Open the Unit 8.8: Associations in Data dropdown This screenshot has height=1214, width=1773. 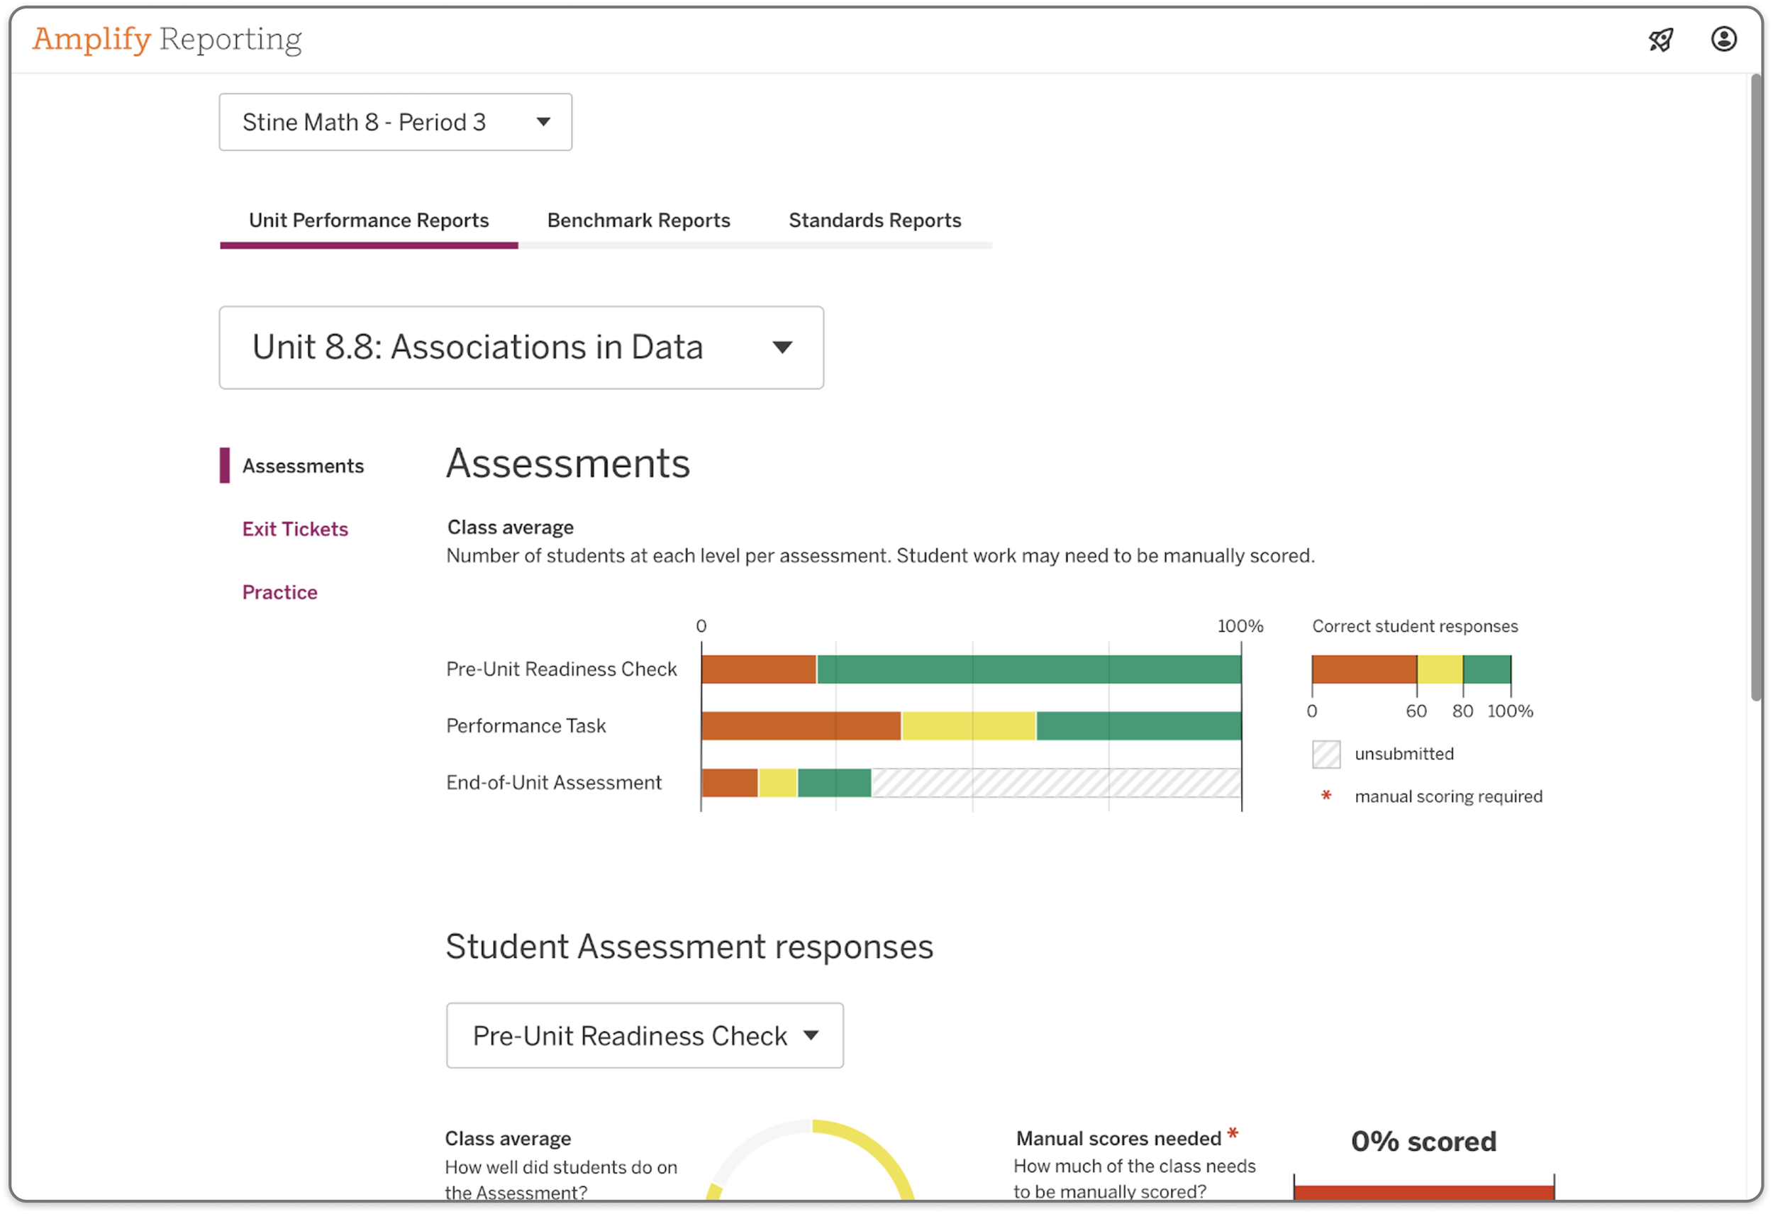tap(521, 348)
